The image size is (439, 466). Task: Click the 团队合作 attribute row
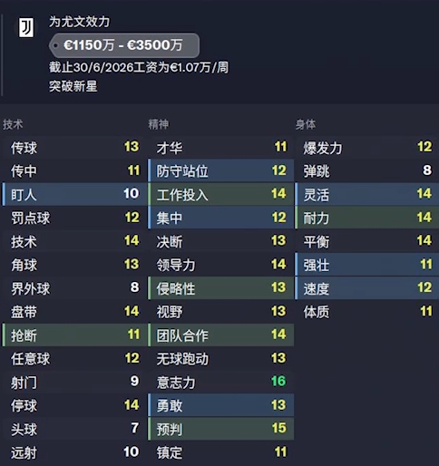click(x=220, y=335)
